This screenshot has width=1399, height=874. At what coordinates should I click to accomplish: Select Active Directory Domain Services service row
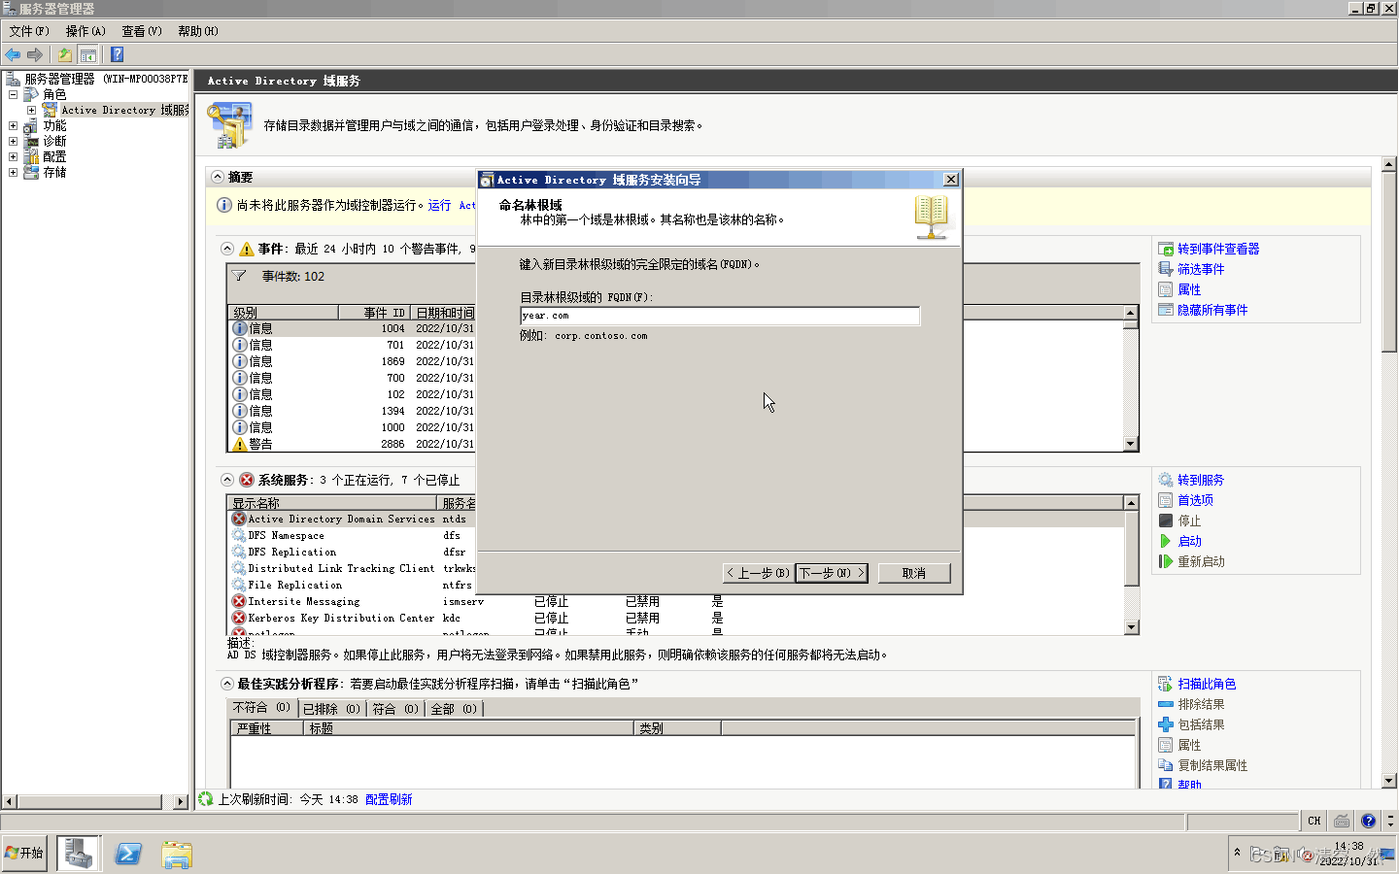[x=676, y=519]
